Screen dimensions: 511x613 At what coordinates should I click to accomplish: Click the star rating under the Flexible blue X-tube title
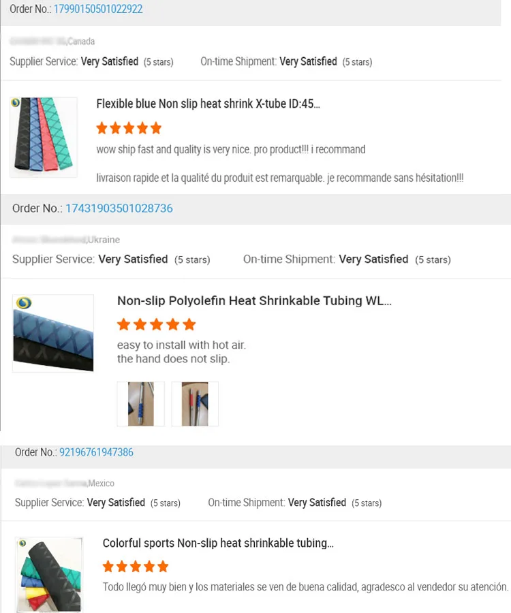pos(129,128)
